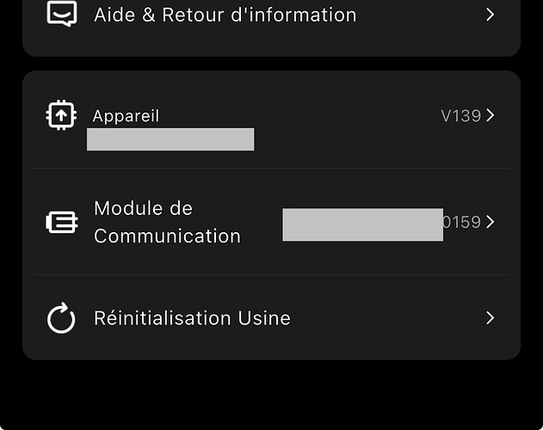Click the V139 version number
543x430 pixels.
coord(460,115)
